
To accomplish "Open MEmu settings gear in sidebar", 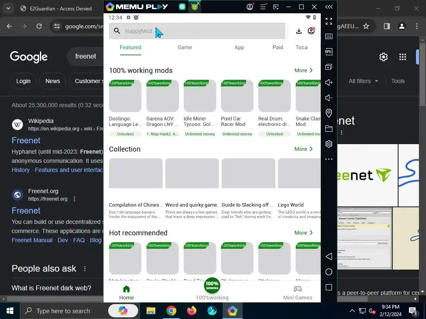I will point(329,144).
